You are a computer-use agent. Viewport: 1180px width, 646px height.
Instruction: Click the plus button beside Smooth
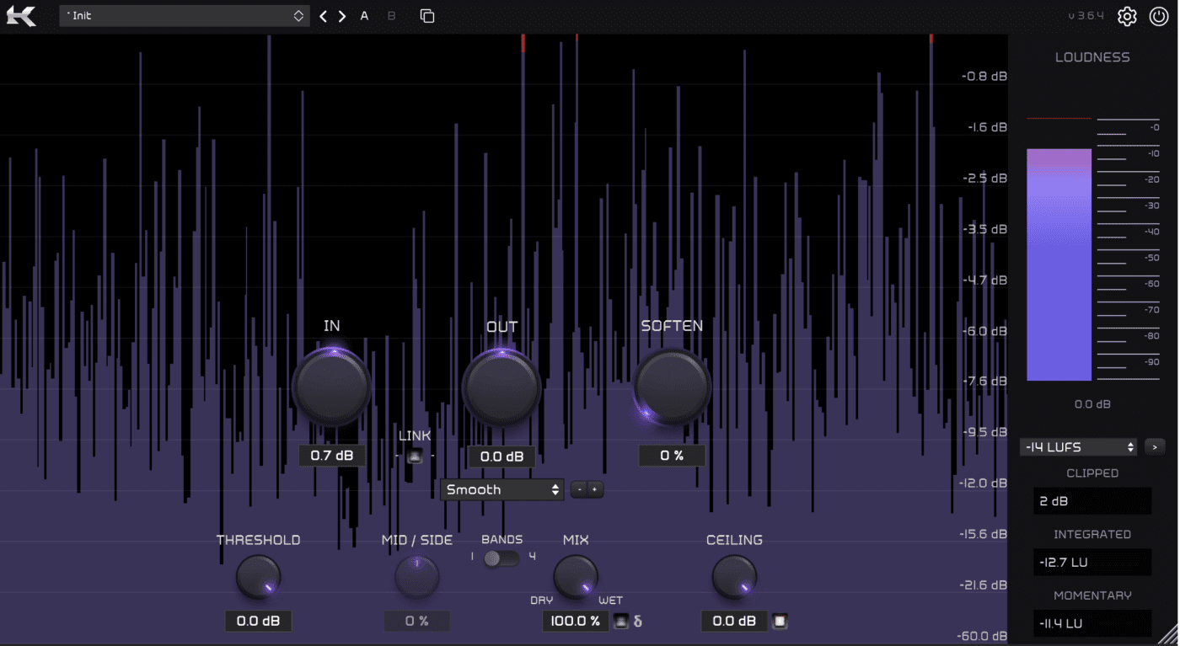tap(596, 489)
